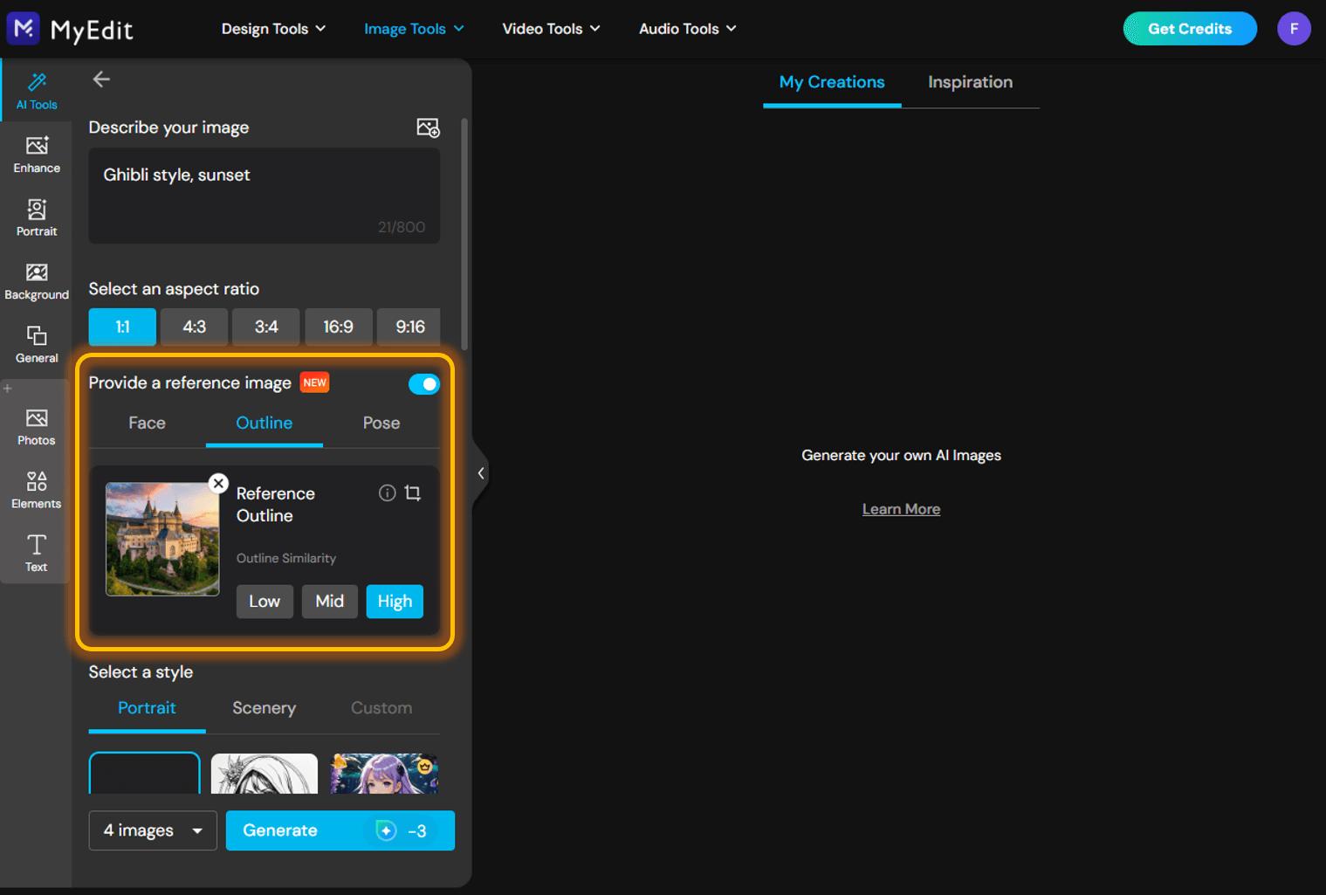Go back with the left arrow

coord(101,79)
